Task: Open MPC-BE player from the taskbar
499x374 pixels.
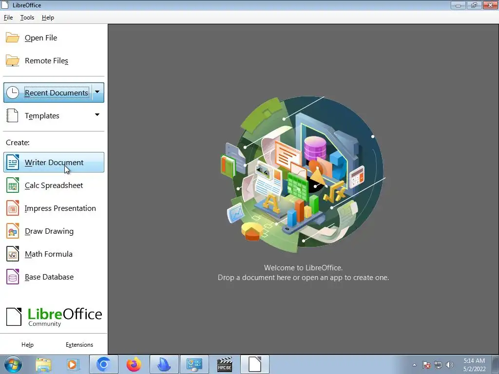Action: point(225,364)
